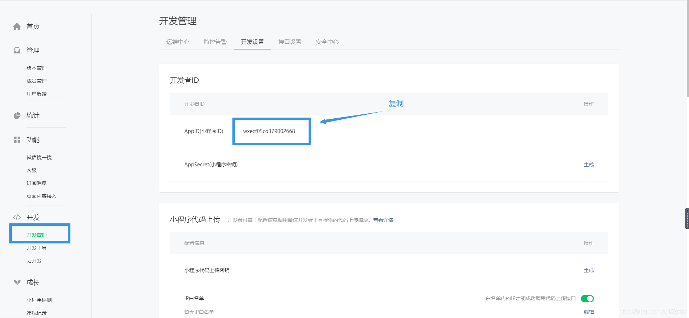Open 微信搜一搜 in the sidebar
Image resolution: width=689 pixels, height=318 pixels.
tap(39, 157)
